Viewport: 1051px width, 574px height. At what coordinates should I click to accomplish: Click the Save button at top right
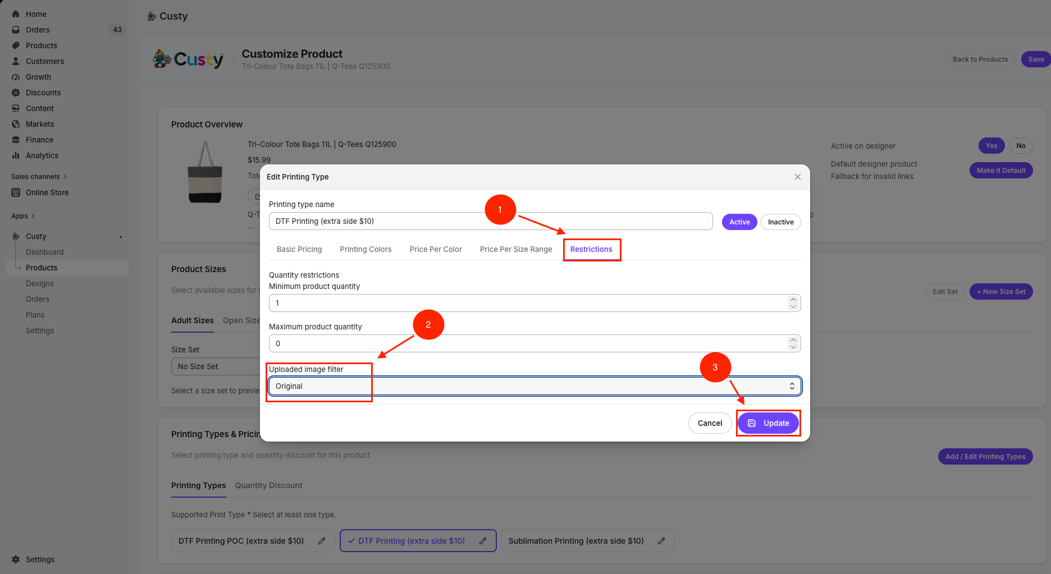(x=1036, y=59)
